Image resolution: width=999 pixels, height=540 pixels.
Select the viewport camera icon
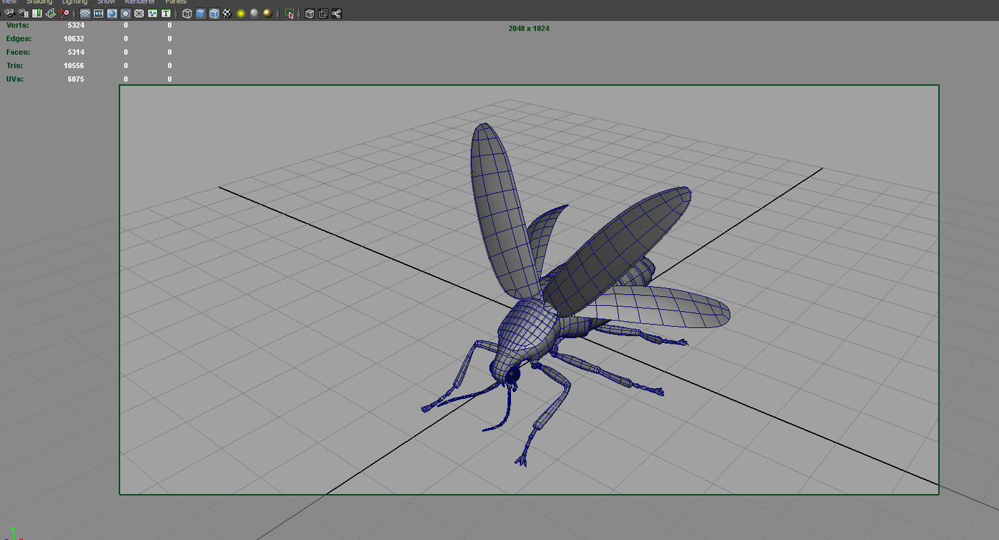[x=9, y=13]
